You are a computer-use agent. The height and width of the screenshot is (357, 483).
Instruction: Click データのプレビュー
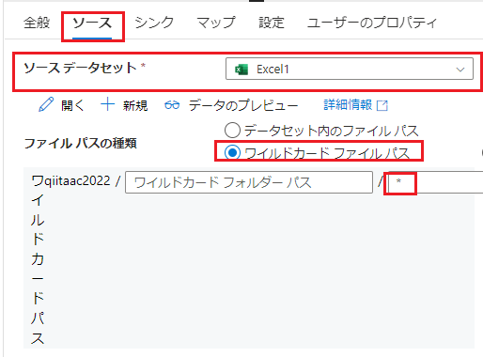pos(243,105)
